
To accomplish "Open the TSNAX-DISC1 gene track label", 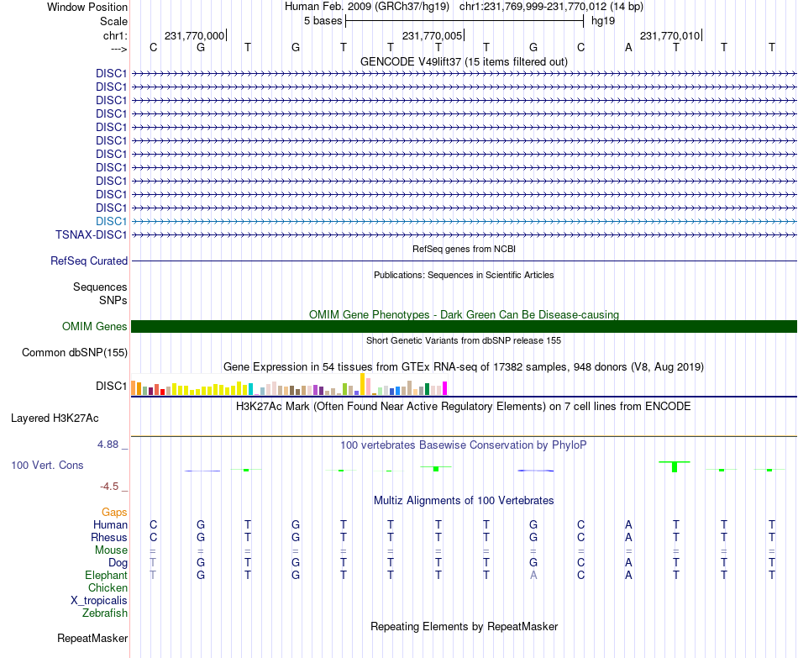I will pyautogui.click(x=91, y=234).
